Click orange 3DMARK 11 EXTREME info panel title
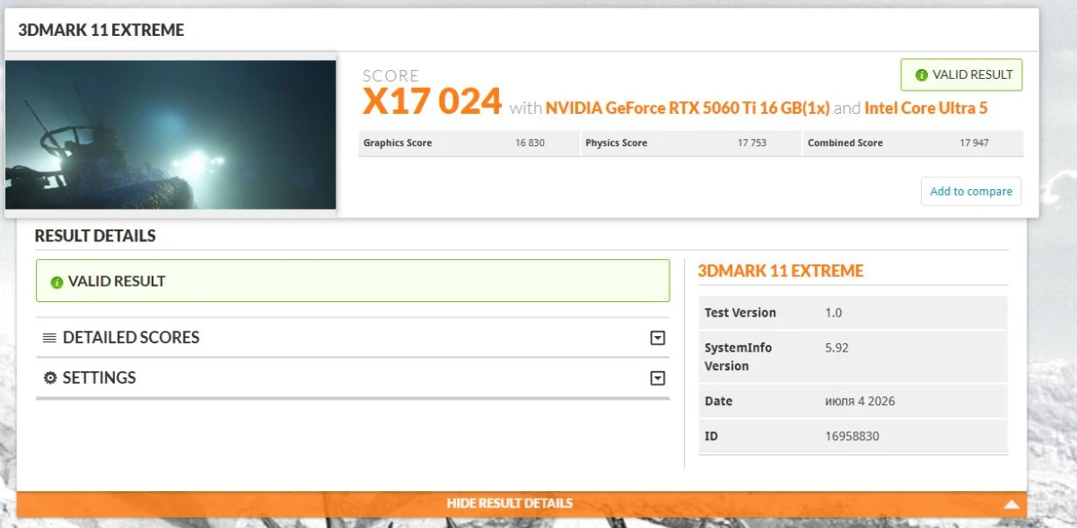The height and width of the screenshot is (528, 1077). [781, 271]
